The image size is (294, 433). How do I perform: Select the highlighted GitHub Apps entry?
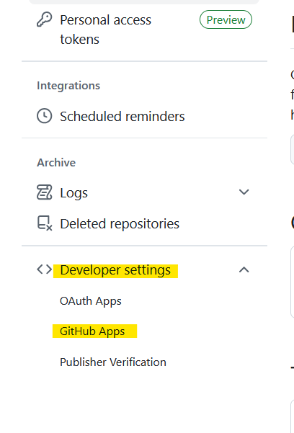(x=94, y=331)
